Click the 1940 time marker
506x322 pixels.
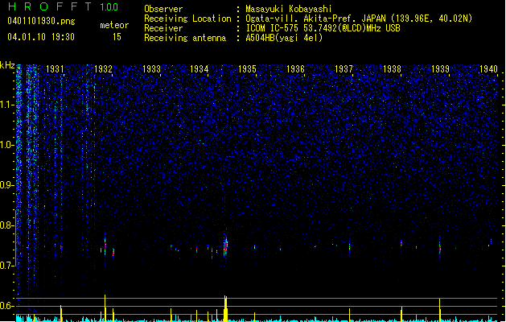pyautogui.click(x=488, y=69)
